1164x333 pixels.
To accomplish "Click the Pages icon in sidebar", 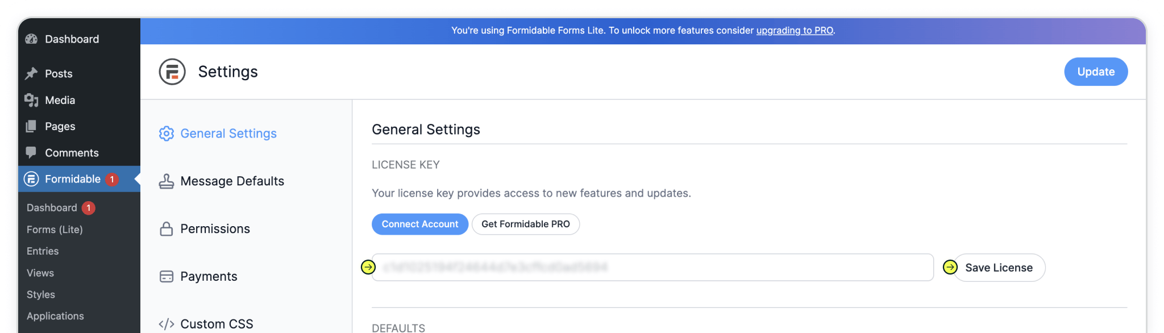I will click(x=31, y=126).
